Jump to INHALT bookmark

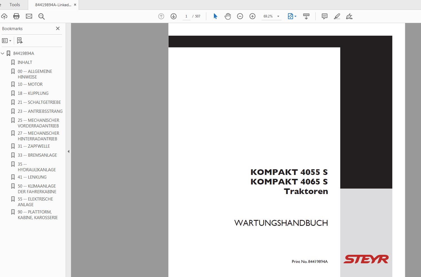click(x=25, y=62)
